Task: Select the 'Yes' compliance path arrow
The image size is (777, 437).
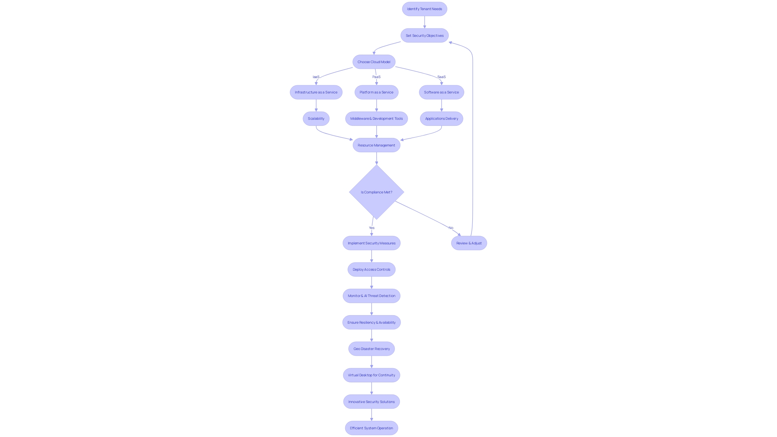Action: [x=372, y=228]
